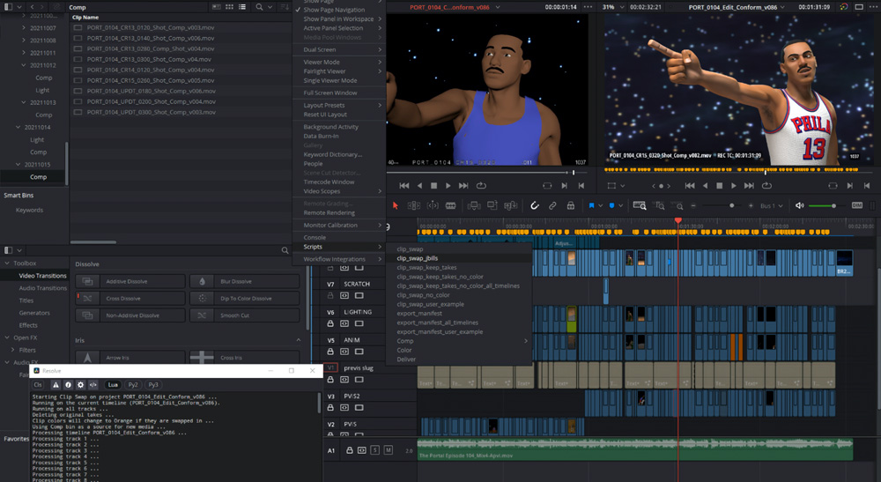
Task: Open the marker color dropdown arrow
Action: click(620, 205)
